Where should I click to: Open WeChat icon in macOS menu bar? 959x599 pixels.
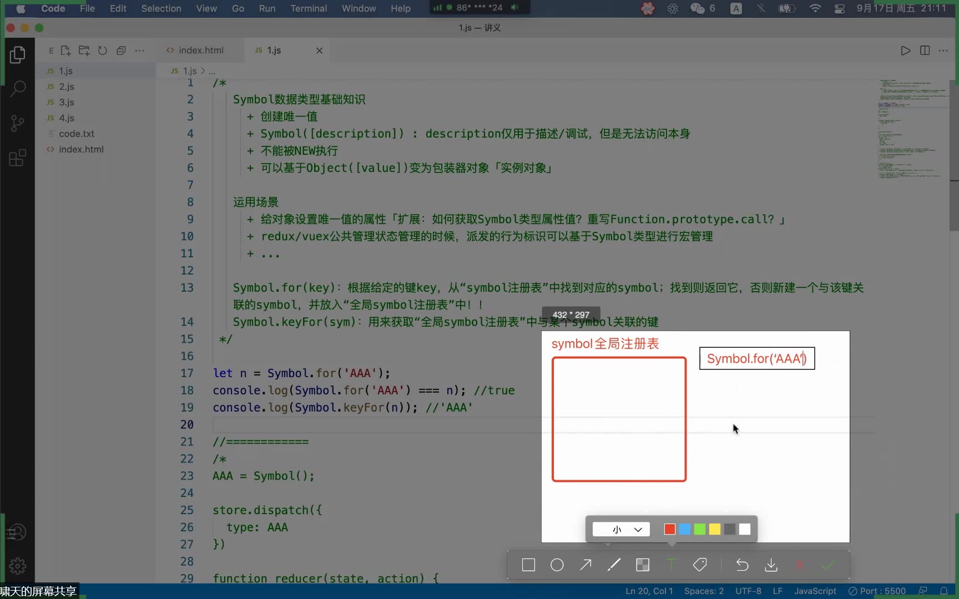[698, 8]
